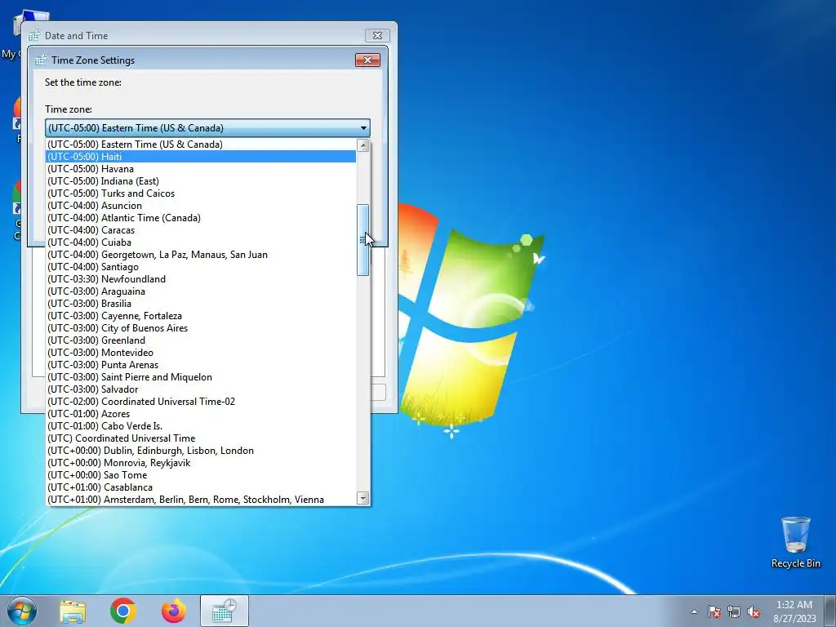Select Turks and Caicos time zone
836x627 pixels.
201,193
